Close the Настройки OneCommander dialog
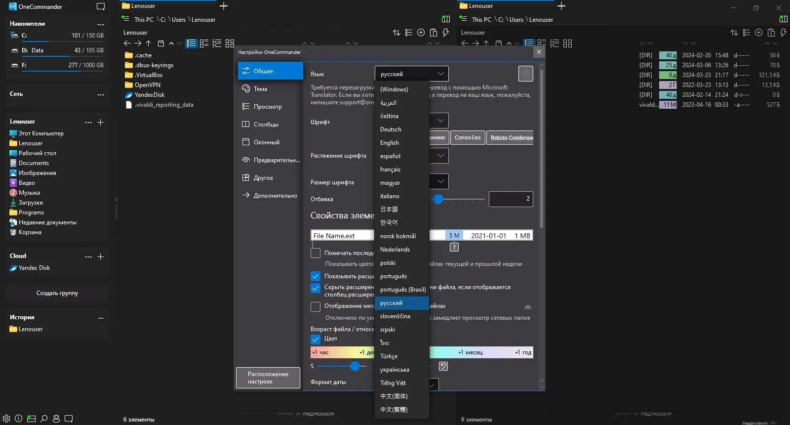790x425 pixels. pos(539,52)
